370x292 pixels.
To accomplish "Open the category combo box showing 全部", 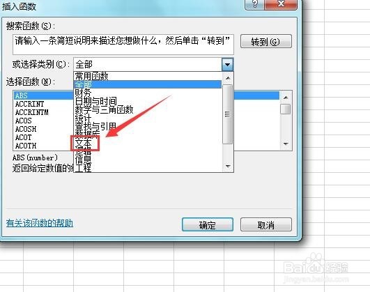I will [x=153, y=64].
